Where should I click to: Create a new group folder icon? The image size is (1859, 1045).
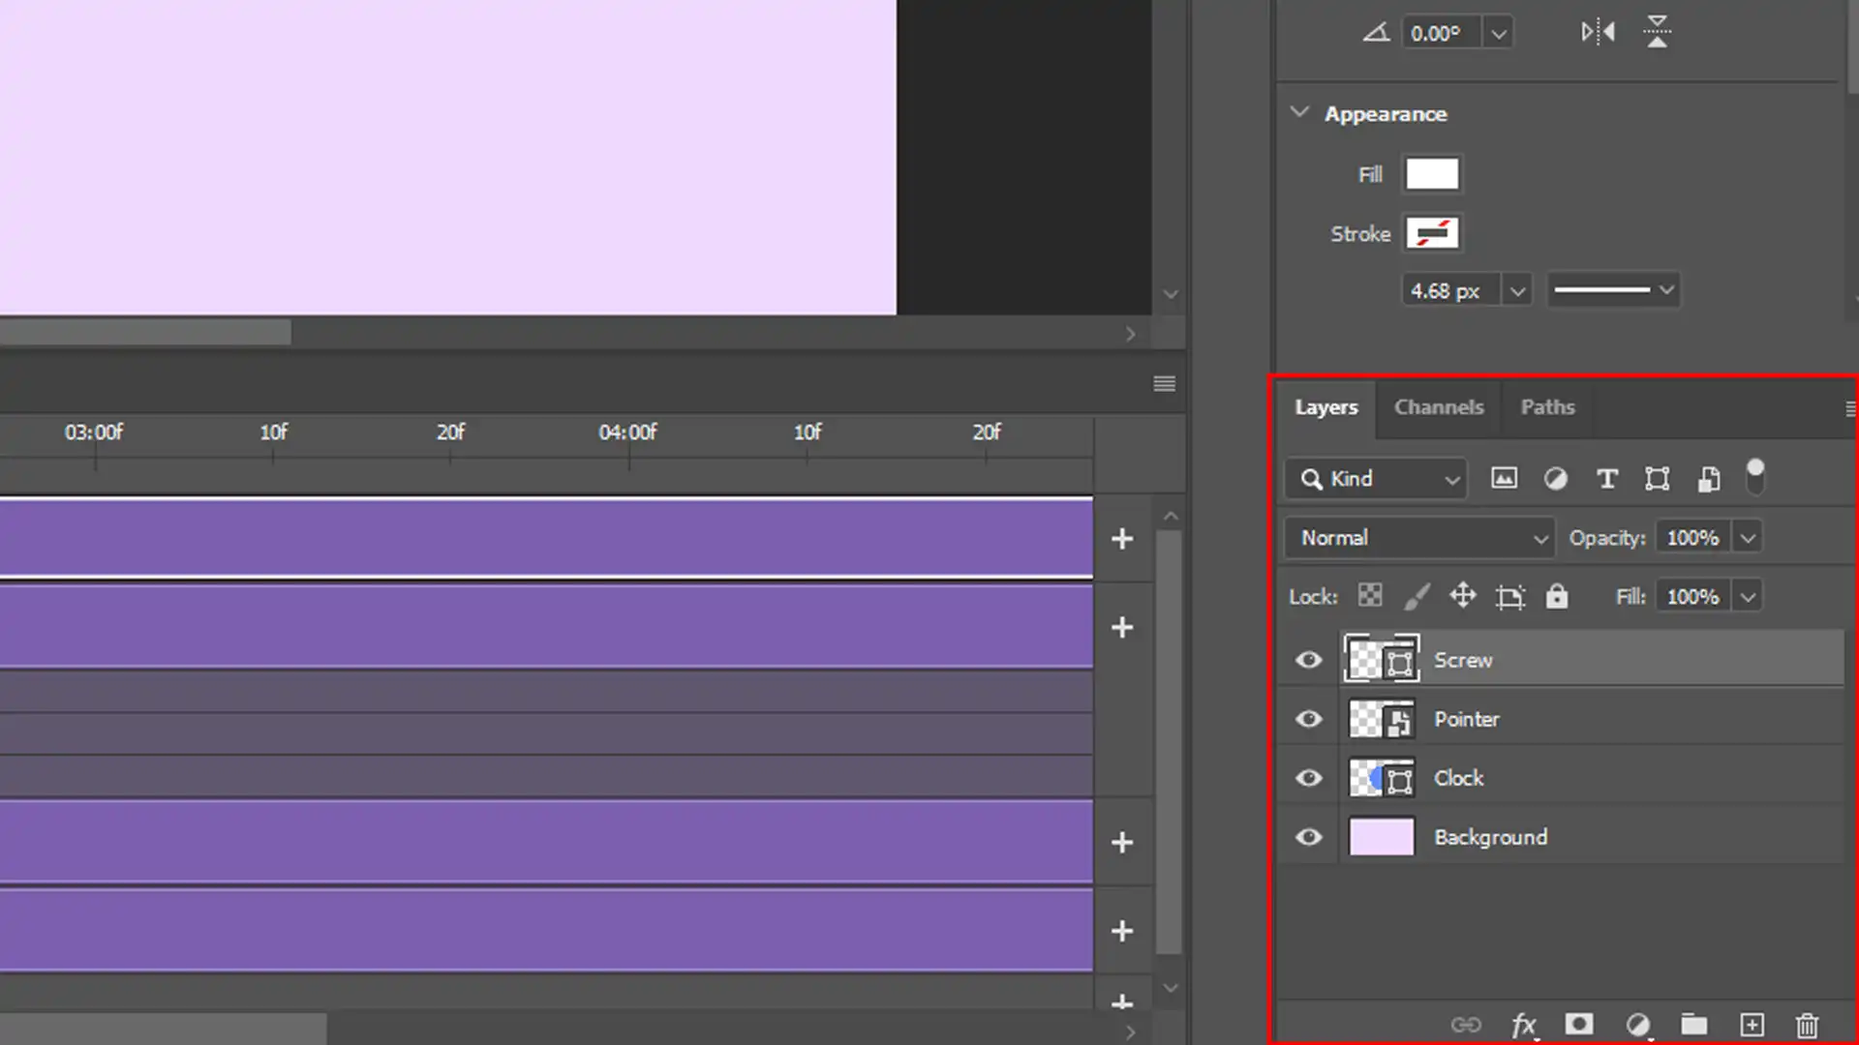pyautogui.click(x=1693, y=1024)
